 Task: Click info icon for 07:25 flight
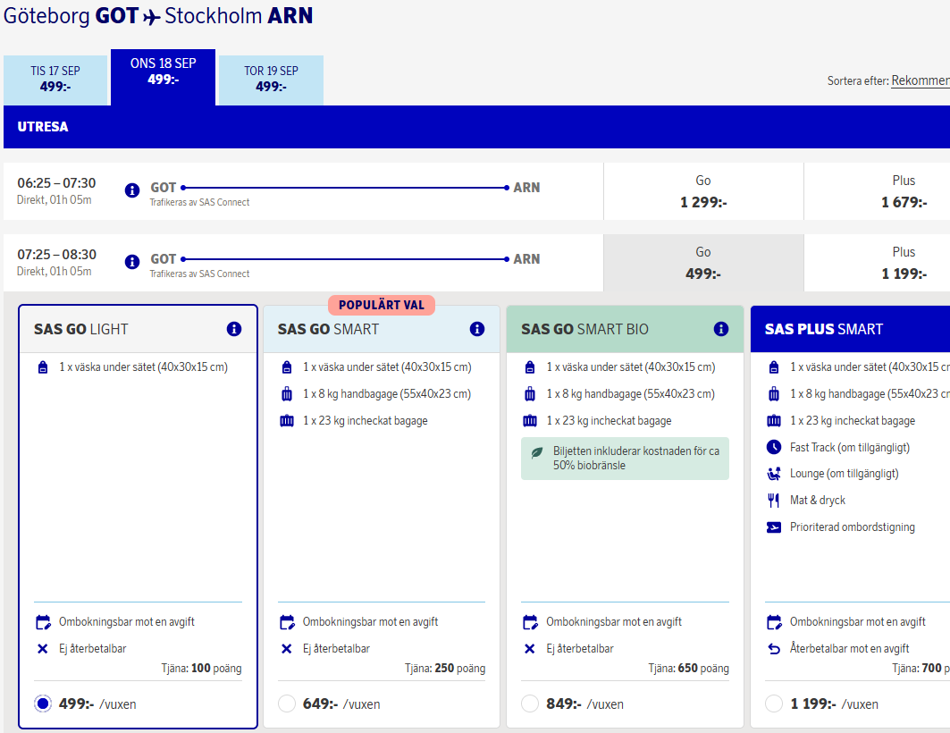coord(132,262)
